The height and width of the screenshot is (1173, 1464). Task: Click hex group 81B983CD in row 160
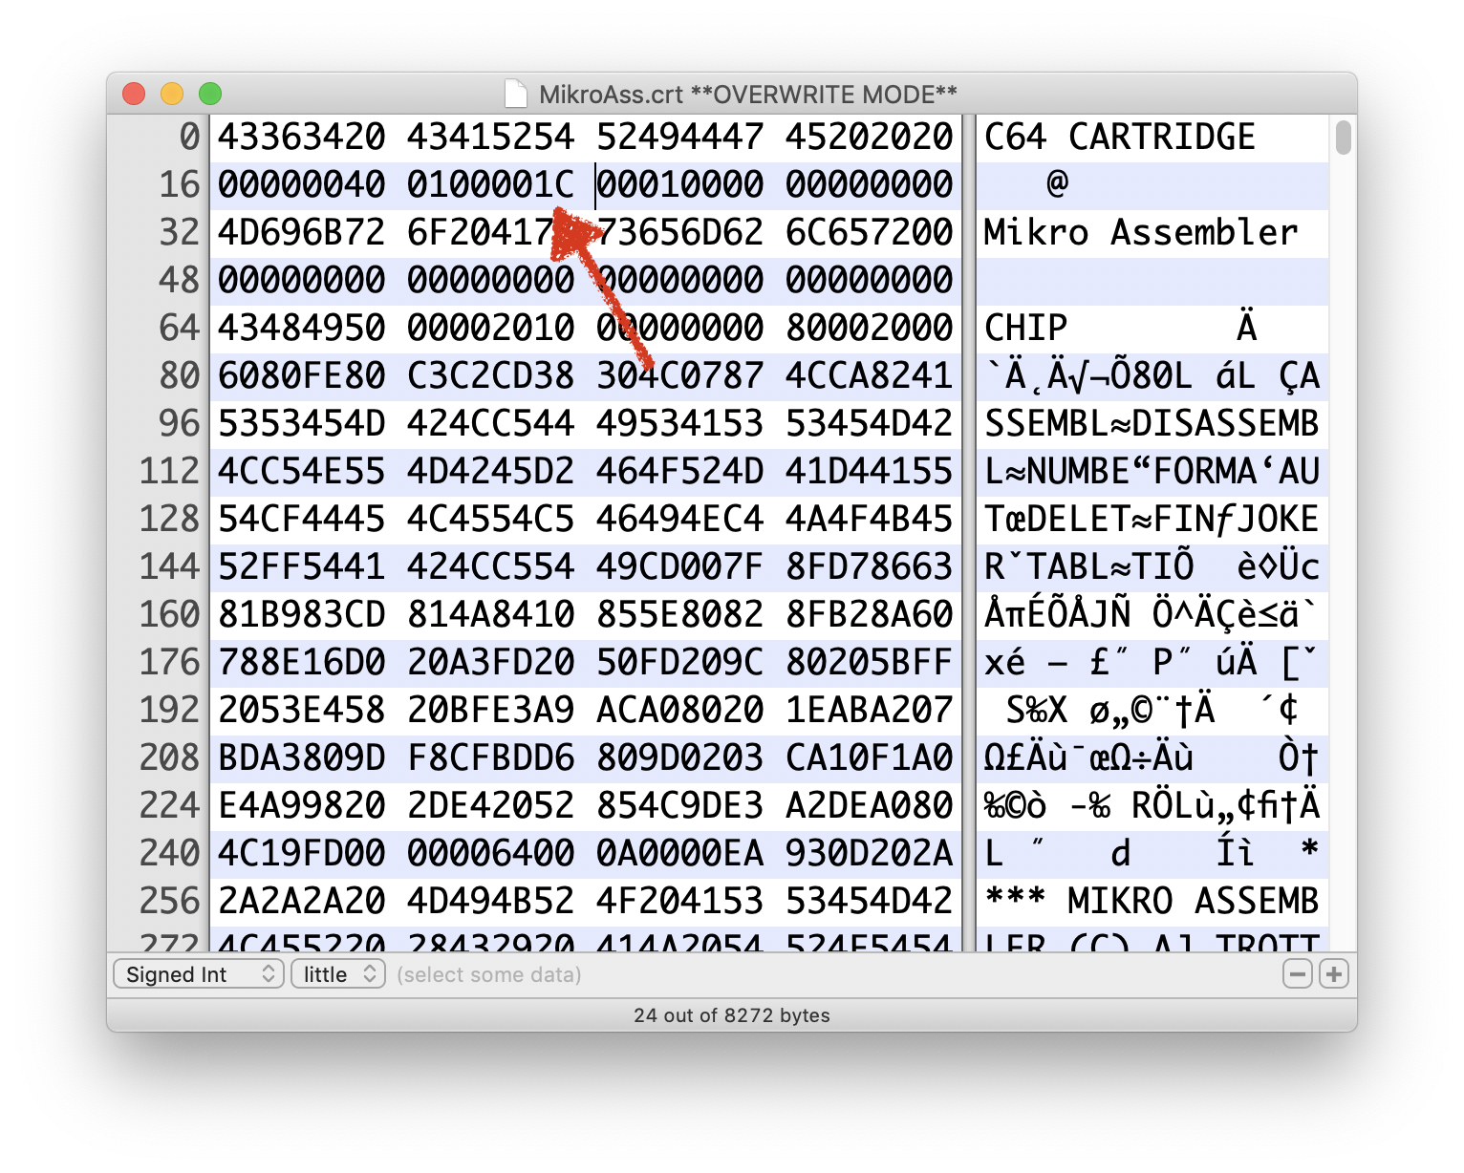pos(302,614)
